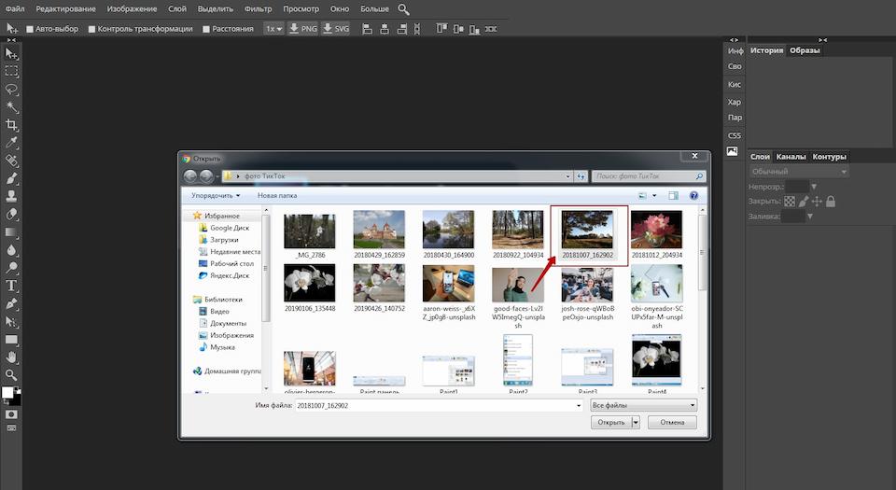Select the Type tool
This screenshot has width=896, height=490.
tap(11, 286)
